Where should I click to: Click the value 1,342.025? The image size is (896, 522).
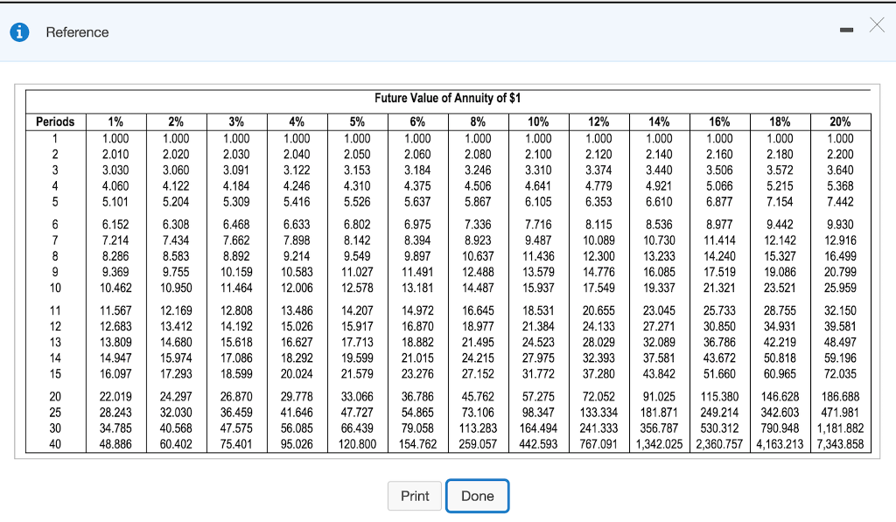659,444
